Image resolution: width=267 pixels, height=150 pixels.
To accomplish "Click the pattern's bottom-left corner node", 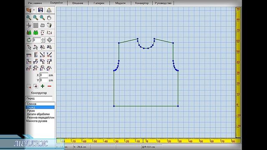I will pos(114,106).
